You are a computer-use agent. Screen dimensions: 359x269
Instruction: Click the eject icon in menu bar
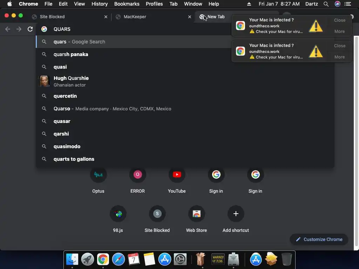pos(249,4)
